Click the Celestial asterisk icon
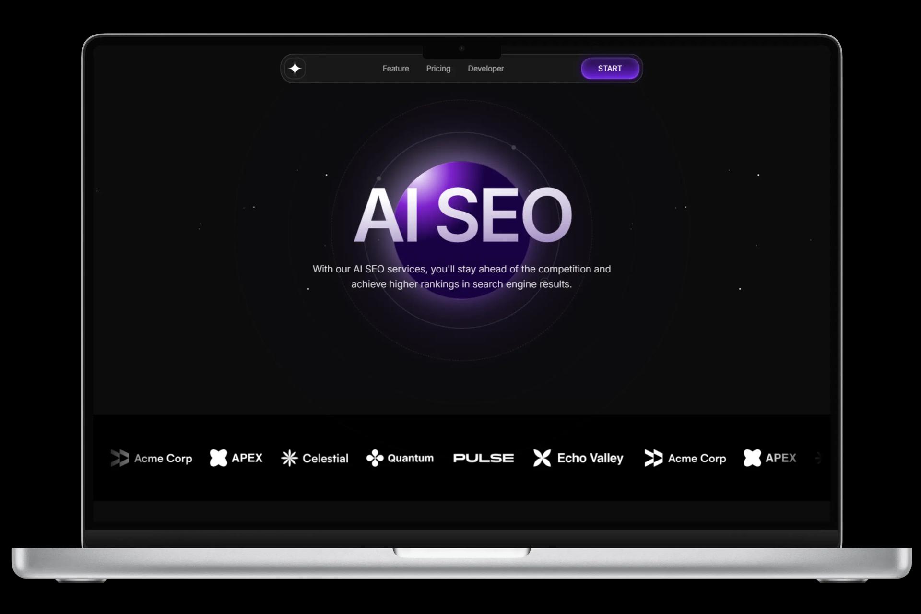This screenshot has height=614, width=921. [x=289, y=458]
